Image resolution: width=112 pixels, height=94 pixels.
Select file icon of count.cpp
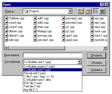click(x=7, y=23)
